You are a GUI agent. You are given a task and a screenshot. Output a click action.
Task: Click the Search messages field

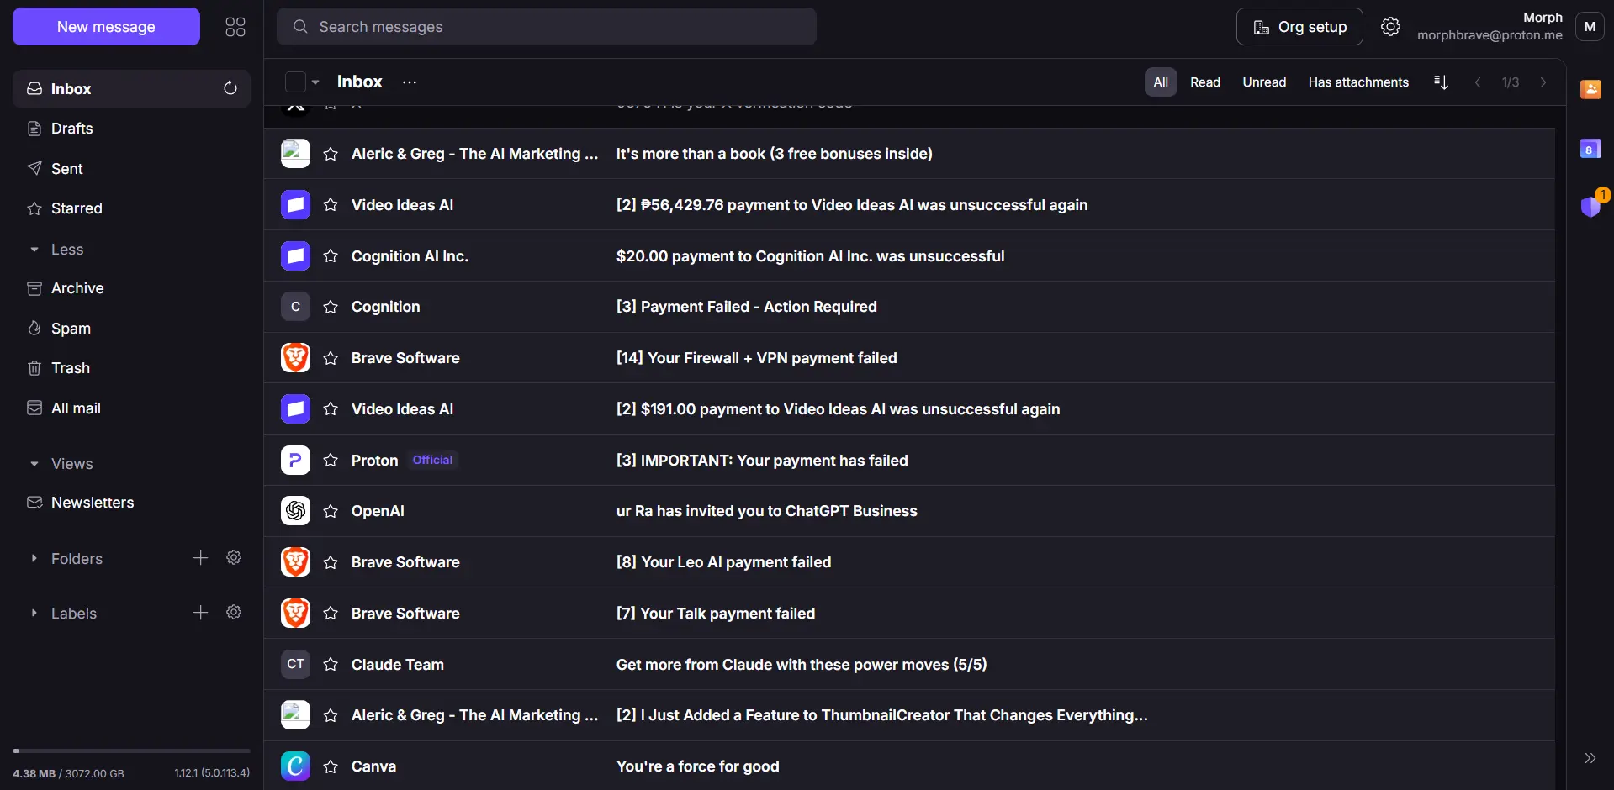click(x=547, y=27)
